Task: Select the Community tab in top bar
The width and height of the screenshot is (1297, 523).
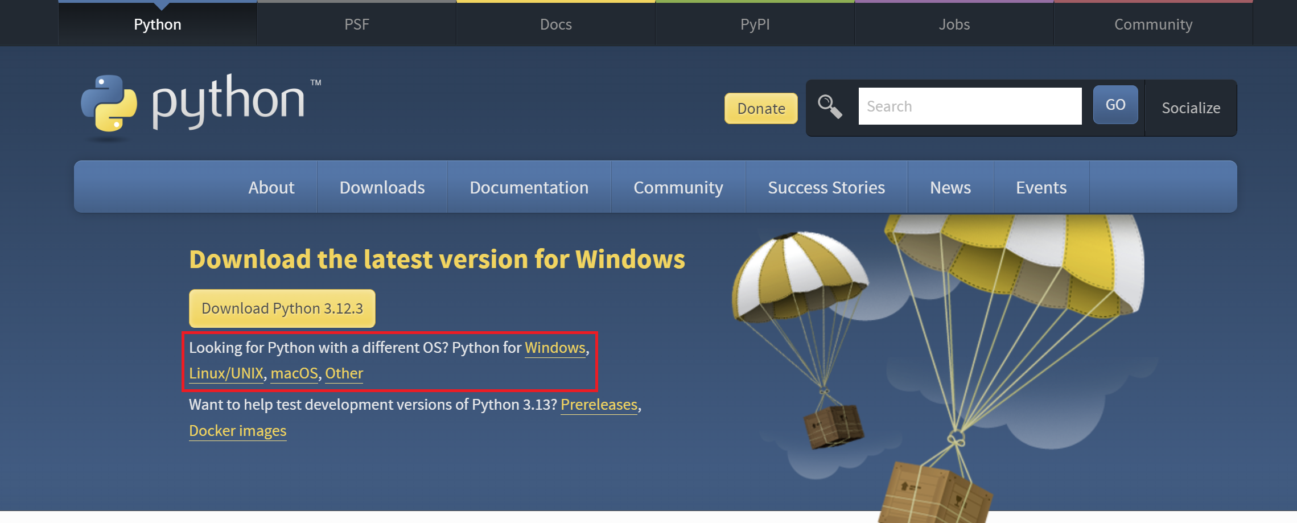Action: tap(1154, 24)
